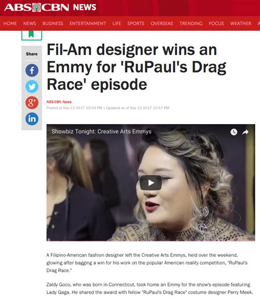This screenshot has height=302, width=260.
Task: Share article on Twitter
Action: pos(32,86)
